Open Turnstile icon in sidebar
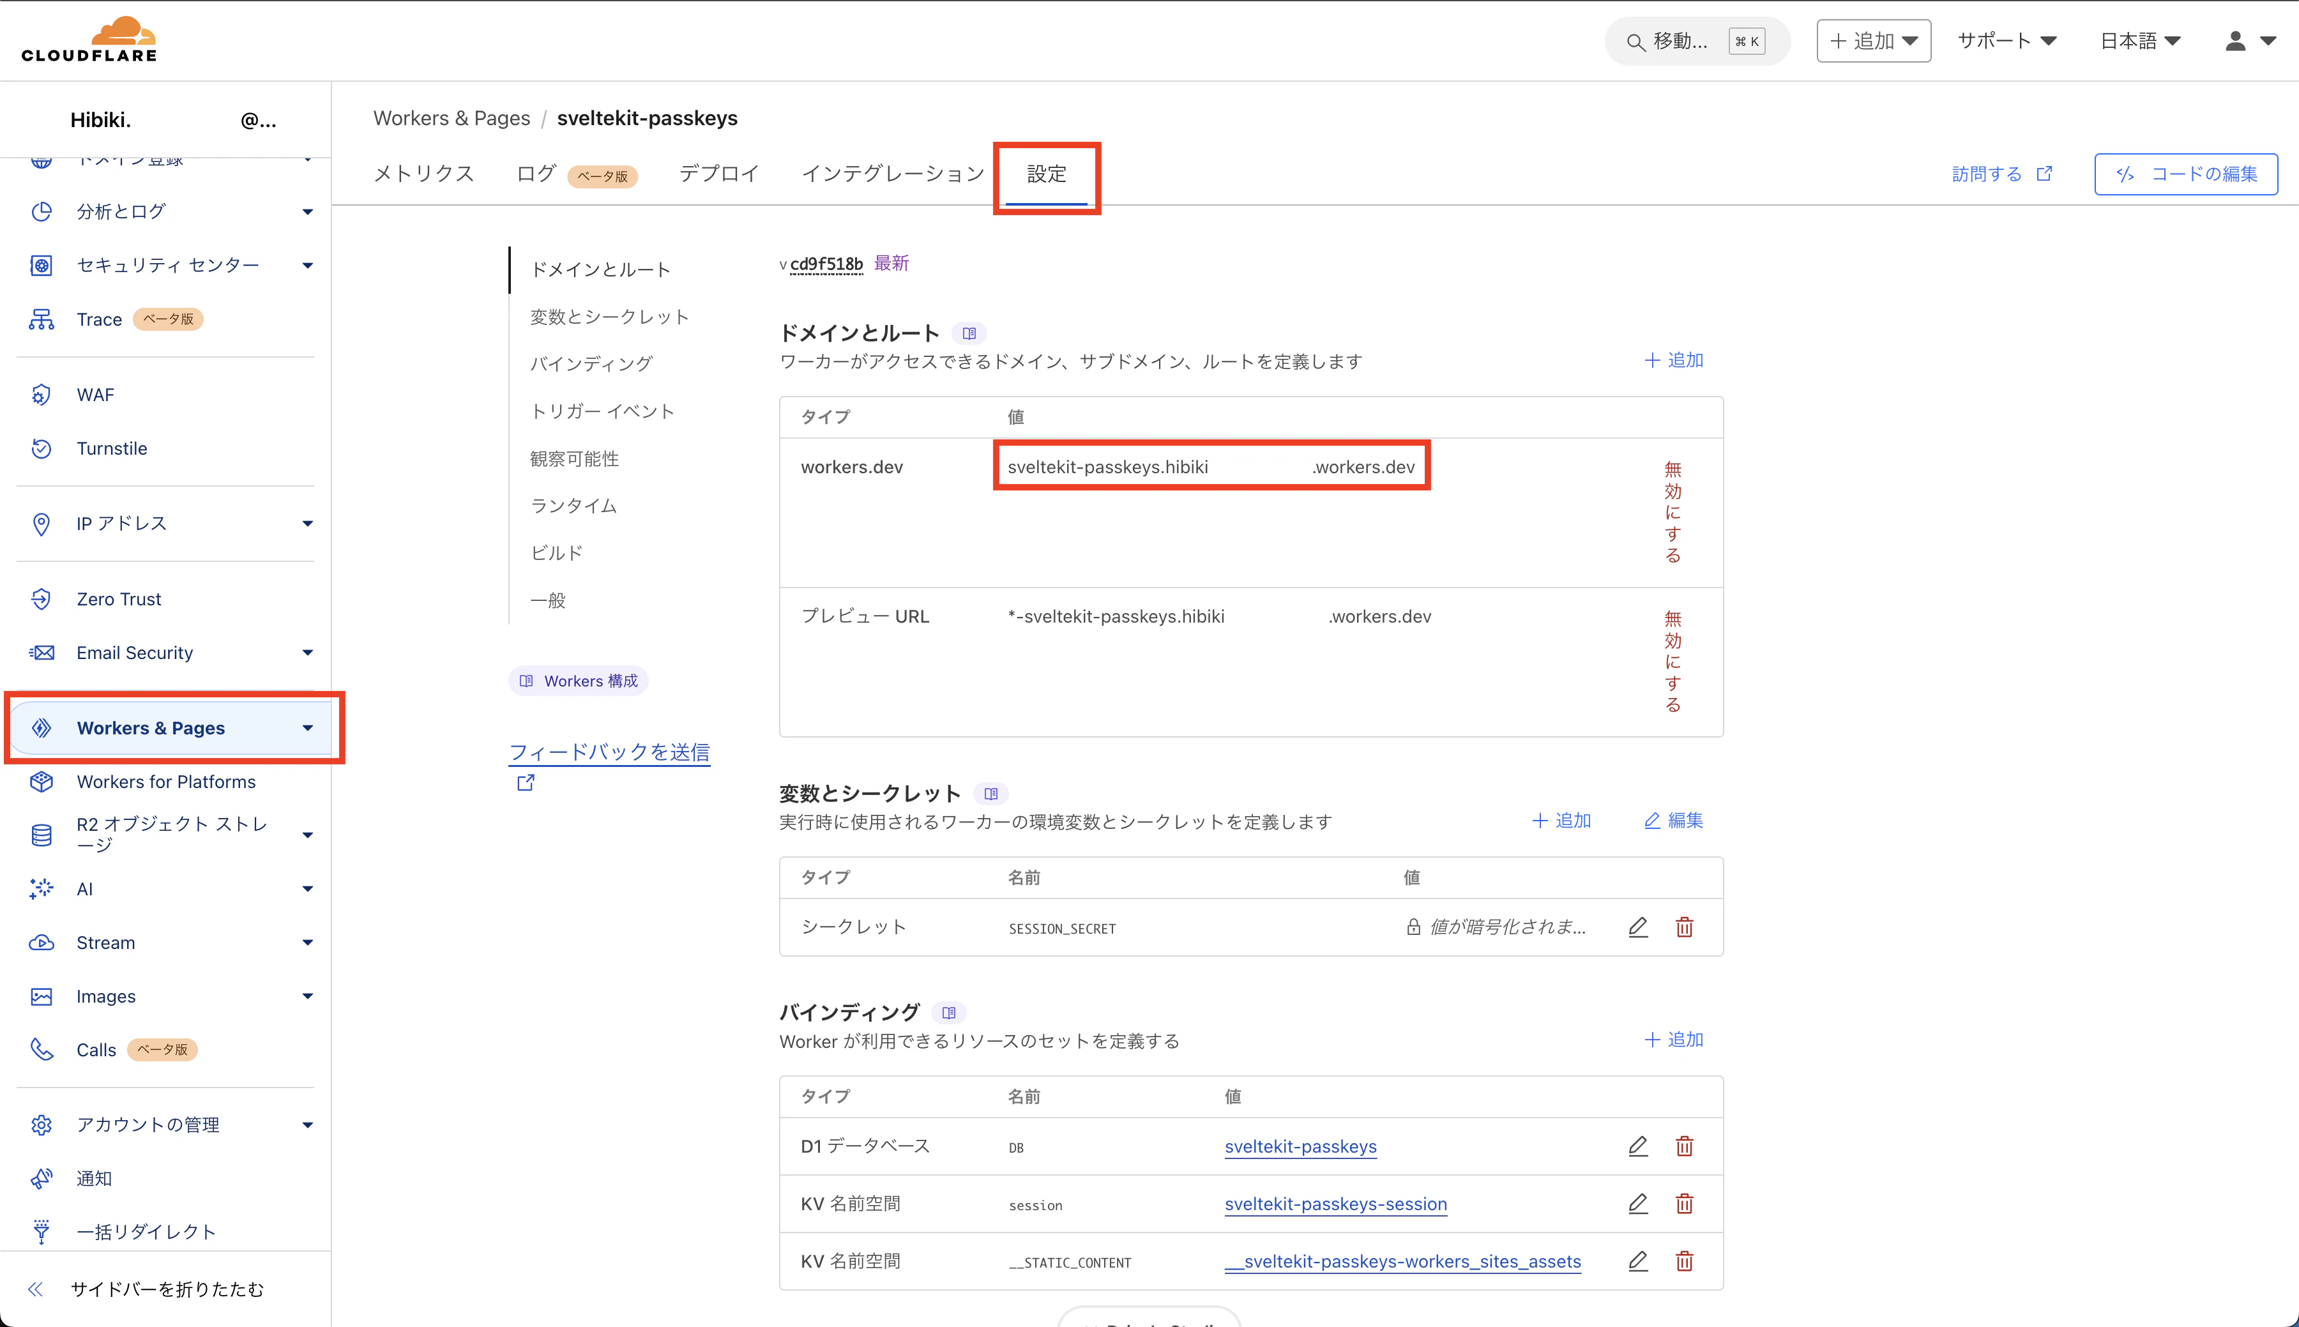 click(41, 448)
